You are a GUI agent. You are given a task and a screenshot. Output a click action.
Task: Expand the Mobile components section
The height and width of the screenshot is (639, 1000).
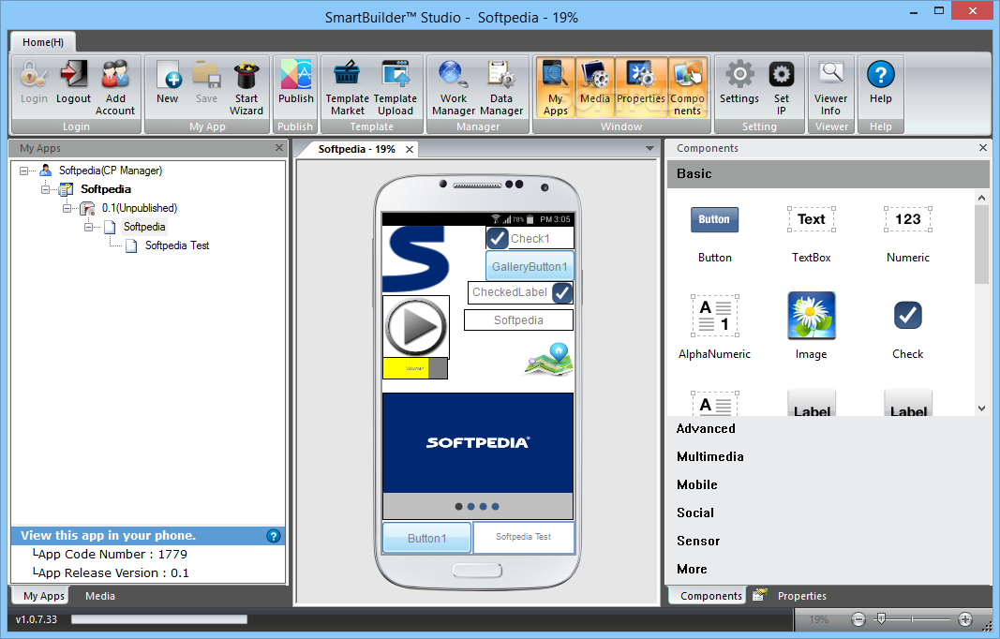[697, 484]
